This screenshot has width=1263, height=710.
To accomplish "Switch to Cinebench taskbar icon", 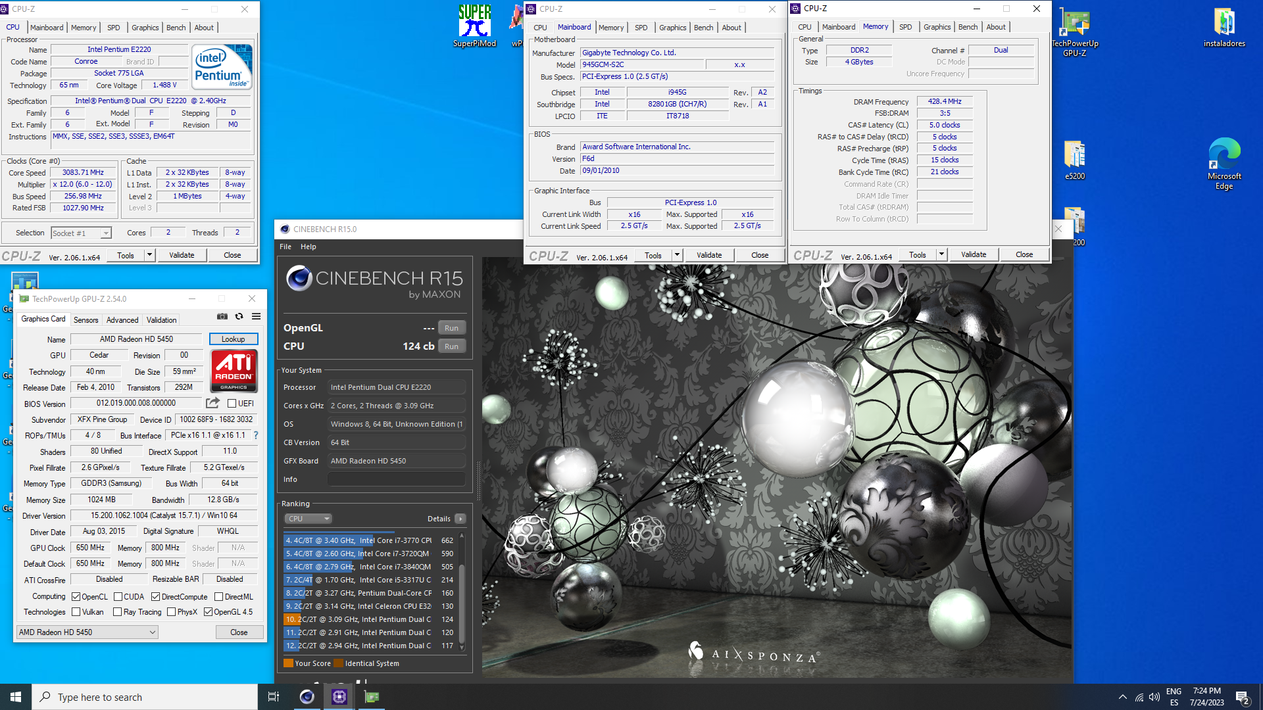I will (307, 697).
